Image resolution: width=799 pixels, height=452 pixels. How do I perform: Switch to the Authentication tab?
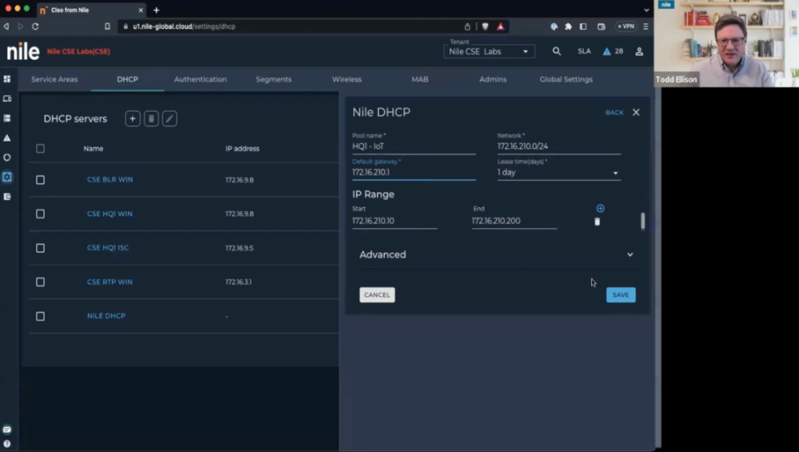pyautogui.click(x=200, y=80)
